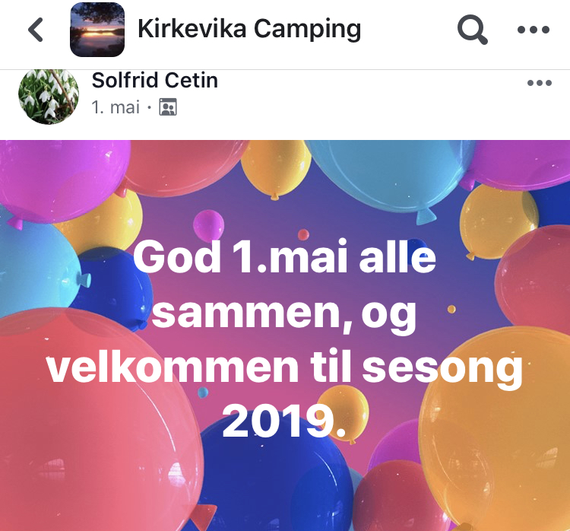The height and width of the screenshot is (531, 570).
Task: Search the group with the magnifier icon
Action: click(472, 30)
